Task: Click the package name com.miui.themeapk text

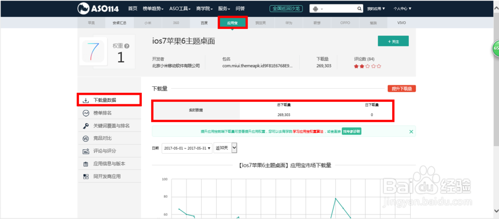Action: pyautogui.click(x=257, y=66)
